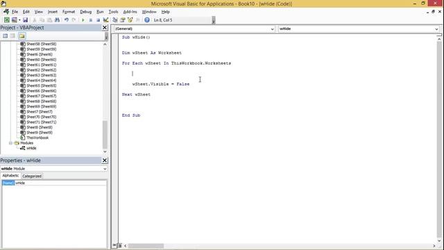The height and width of the screenshot is (250, 444).
Task: Open the Insert UserForm dropdown arrow
Action: click(19, 20)
